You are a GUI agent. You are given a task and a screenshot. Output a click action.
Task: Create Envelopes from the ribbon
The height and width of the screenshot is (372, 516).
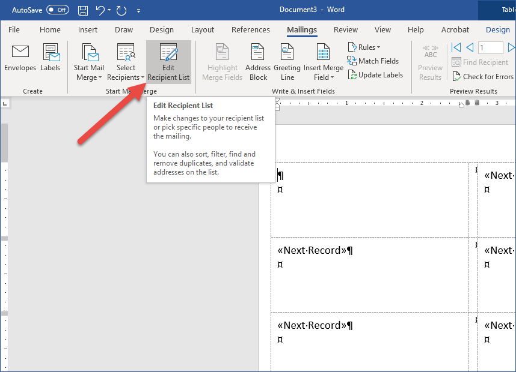point(20,58)
